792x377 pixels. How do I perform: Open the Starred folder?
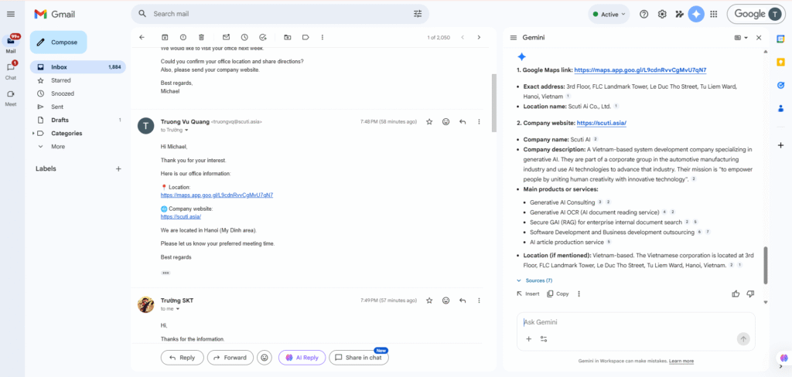point(61,80)
